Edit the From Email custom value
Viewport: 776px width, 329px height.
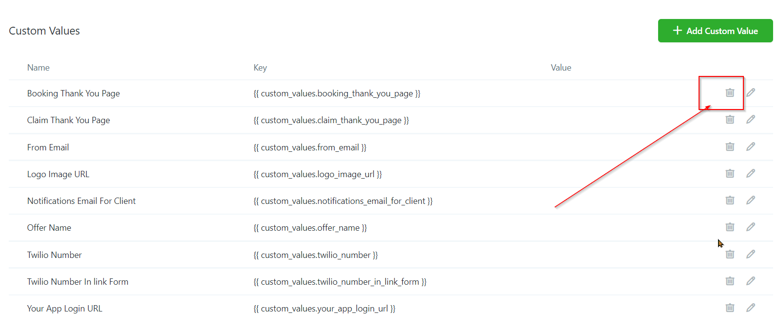tap(751, 146)
